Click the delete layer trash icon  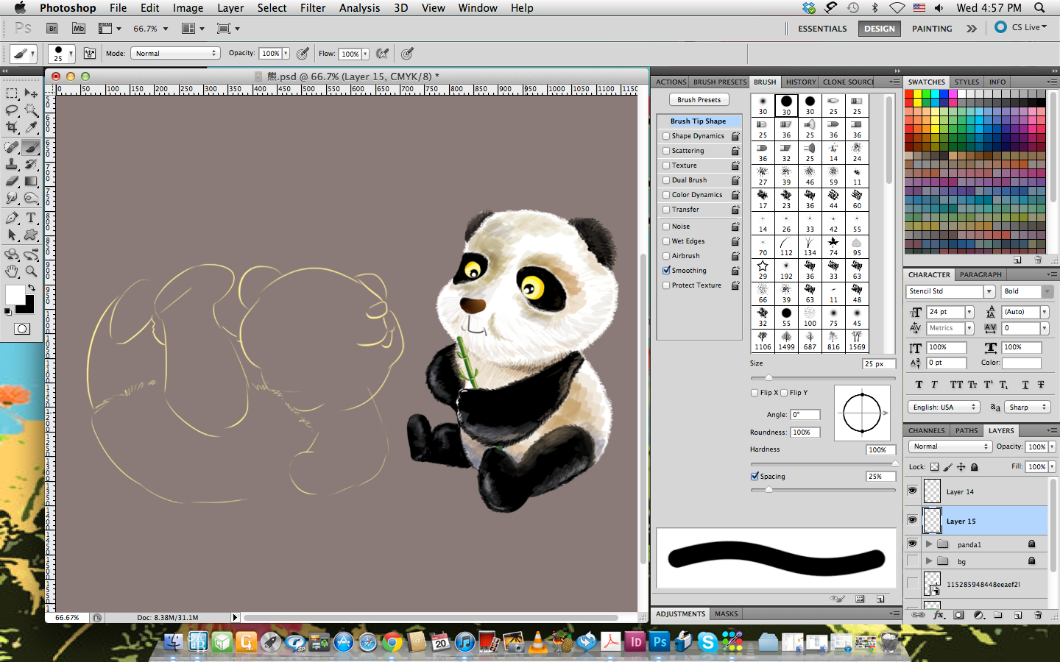click(1038, 615)
